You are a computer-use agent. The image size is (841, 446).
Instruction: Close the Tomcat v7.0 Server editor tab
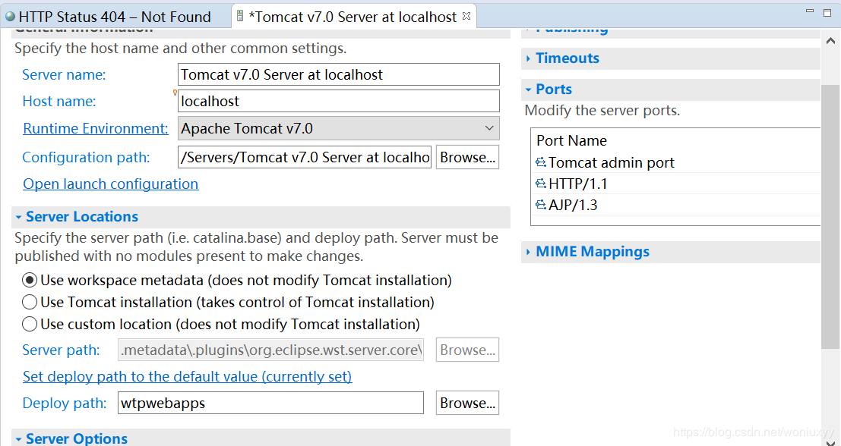(466, 16)
